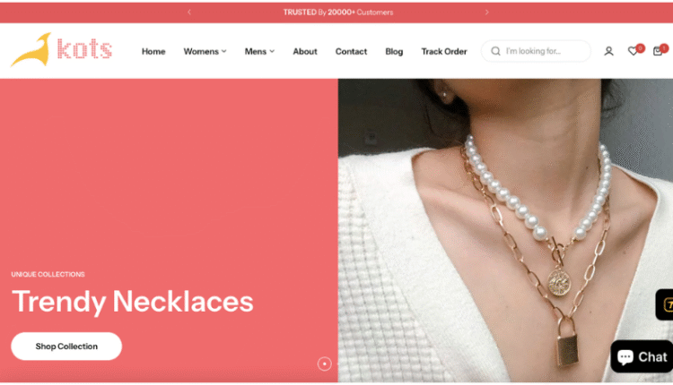The height and width of the screenshot is (385, 673).
Task: Expand the Mens dropdown menu
Action: [259, 51]
